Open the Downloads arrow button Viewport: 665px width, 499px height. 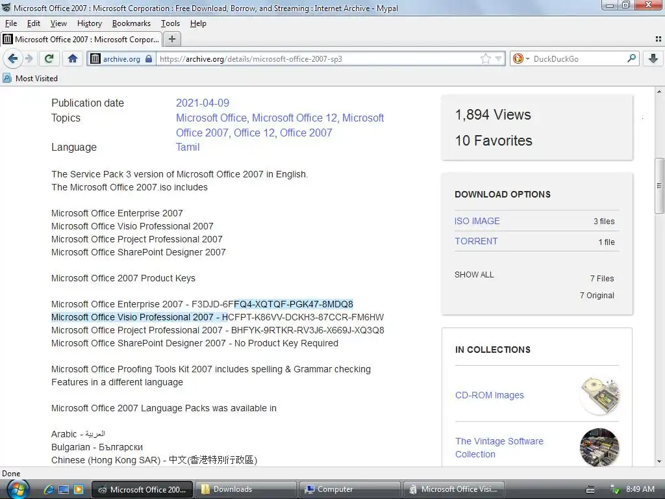[653, 58]
